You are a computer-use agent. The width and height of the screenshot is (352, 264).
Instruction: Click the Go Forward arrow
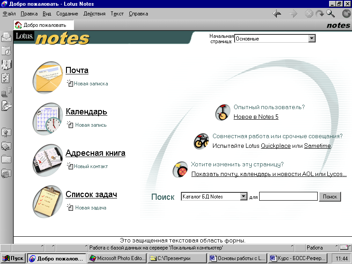point(293,14)
